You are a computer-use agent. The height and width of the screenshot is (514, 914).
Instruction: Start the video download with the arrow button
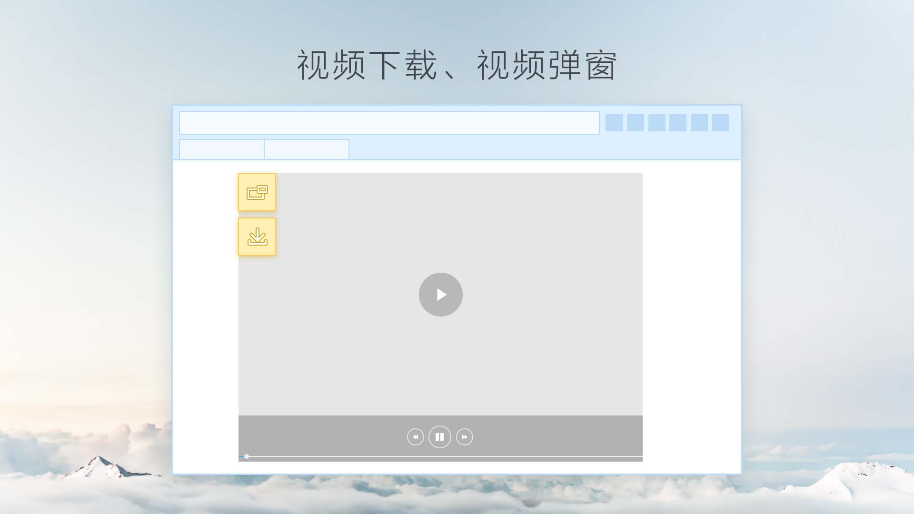coord(257,237)
